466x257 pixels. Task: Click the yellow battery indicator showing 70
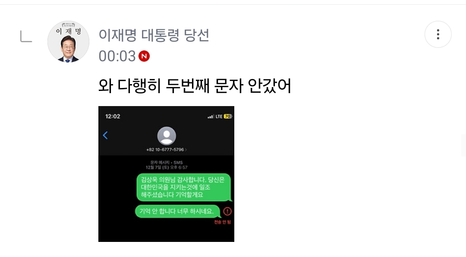[228, 116]
